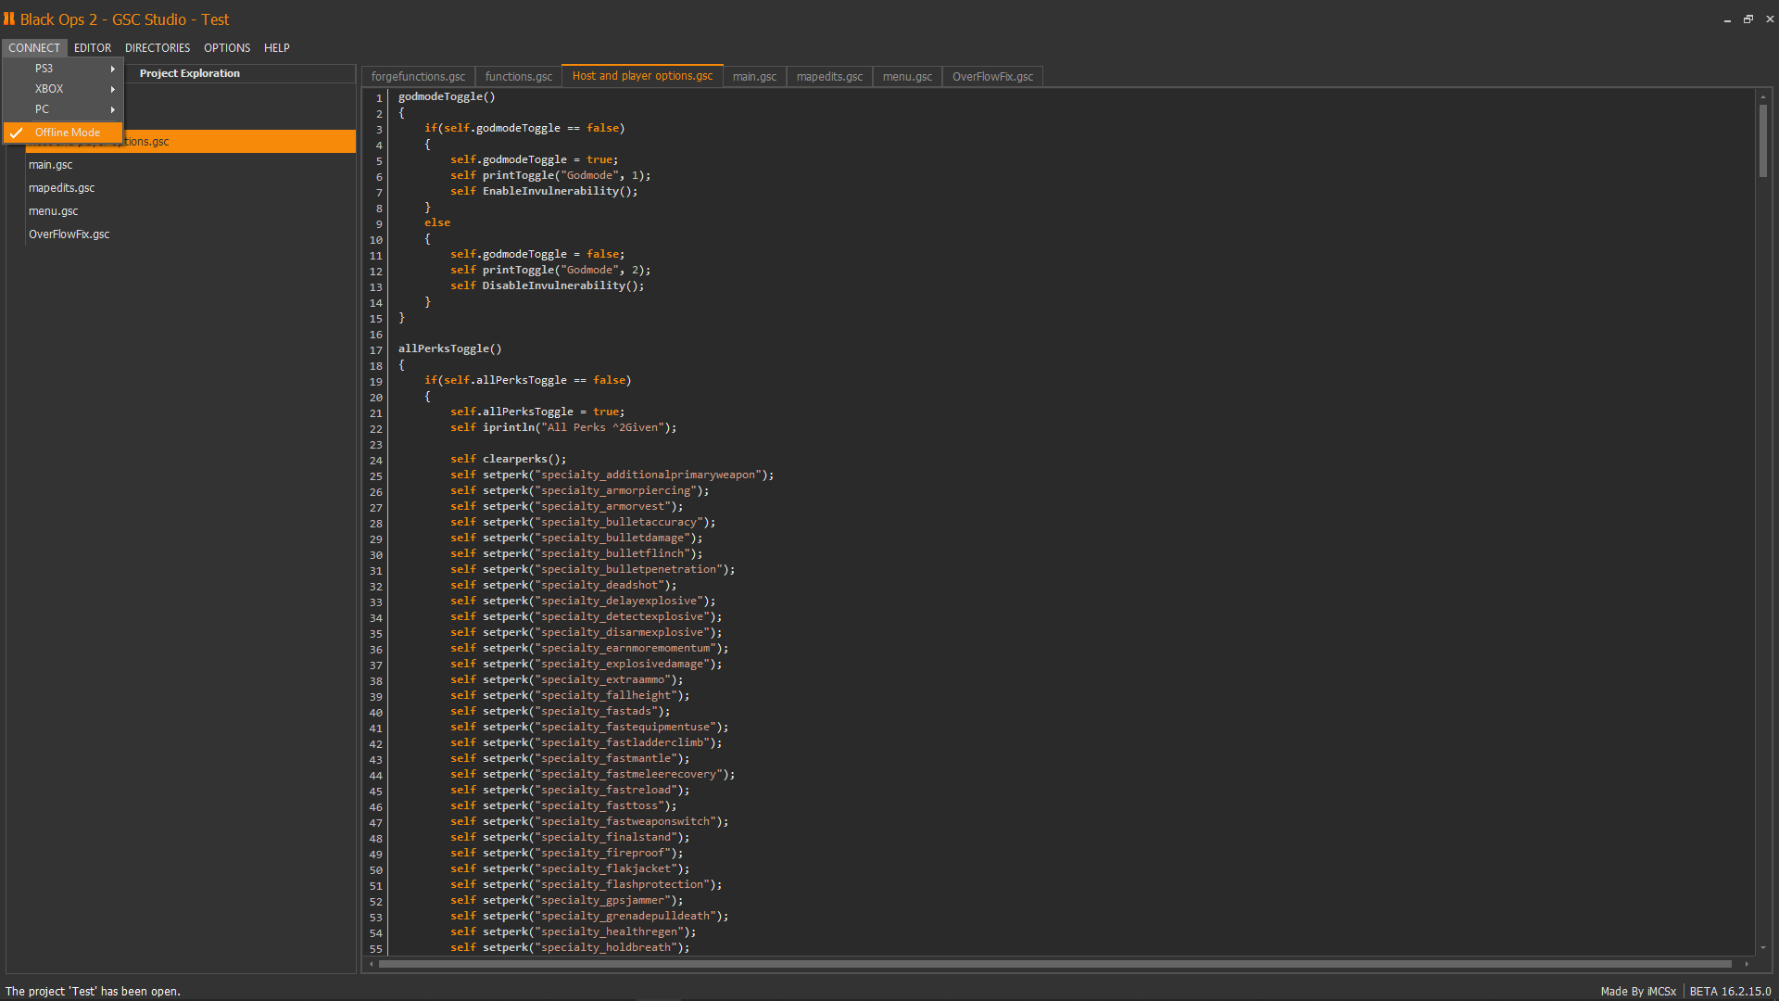Open the EDITOR menu
The height and width of the screenshot is (1001, 1779).
pos(93,48)
